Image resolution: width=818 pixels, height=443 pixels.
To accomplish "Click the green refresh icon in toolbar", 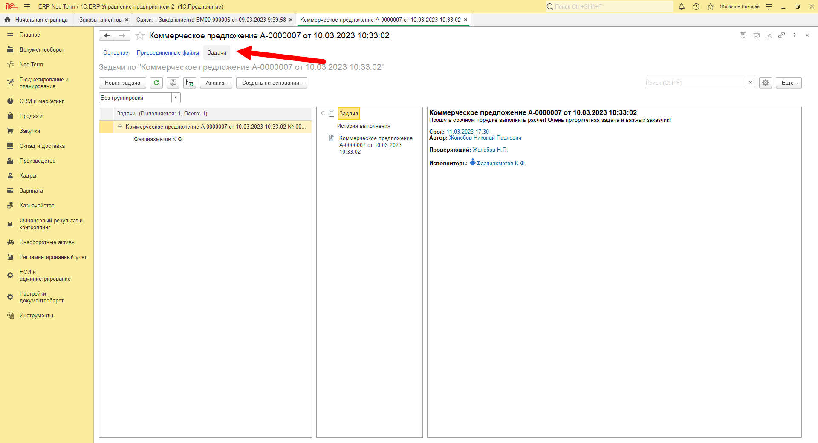I will click(x=156, y=83).
